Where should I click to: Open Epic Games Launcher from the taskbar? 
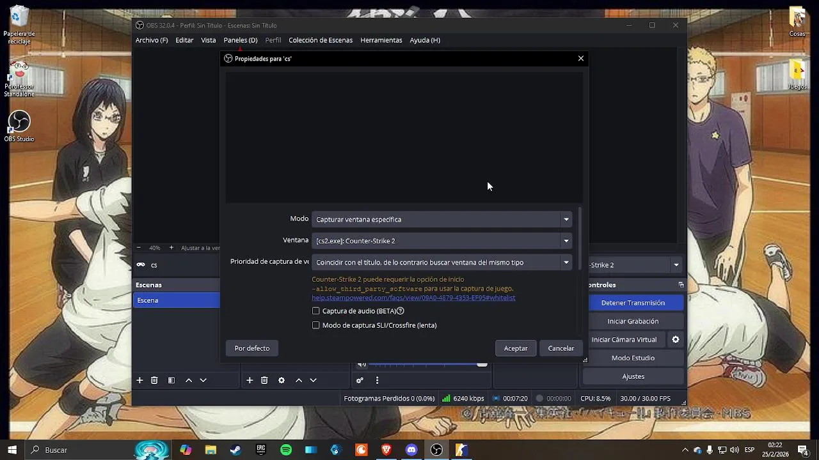[x=261, y=450]
